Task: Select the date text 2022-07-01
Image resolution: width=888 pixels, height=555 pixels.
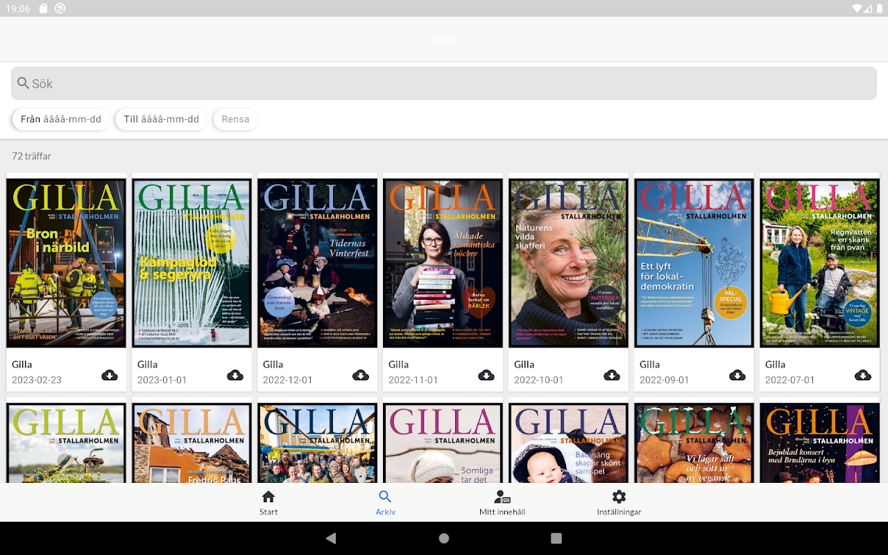Action: pos(790,380)
